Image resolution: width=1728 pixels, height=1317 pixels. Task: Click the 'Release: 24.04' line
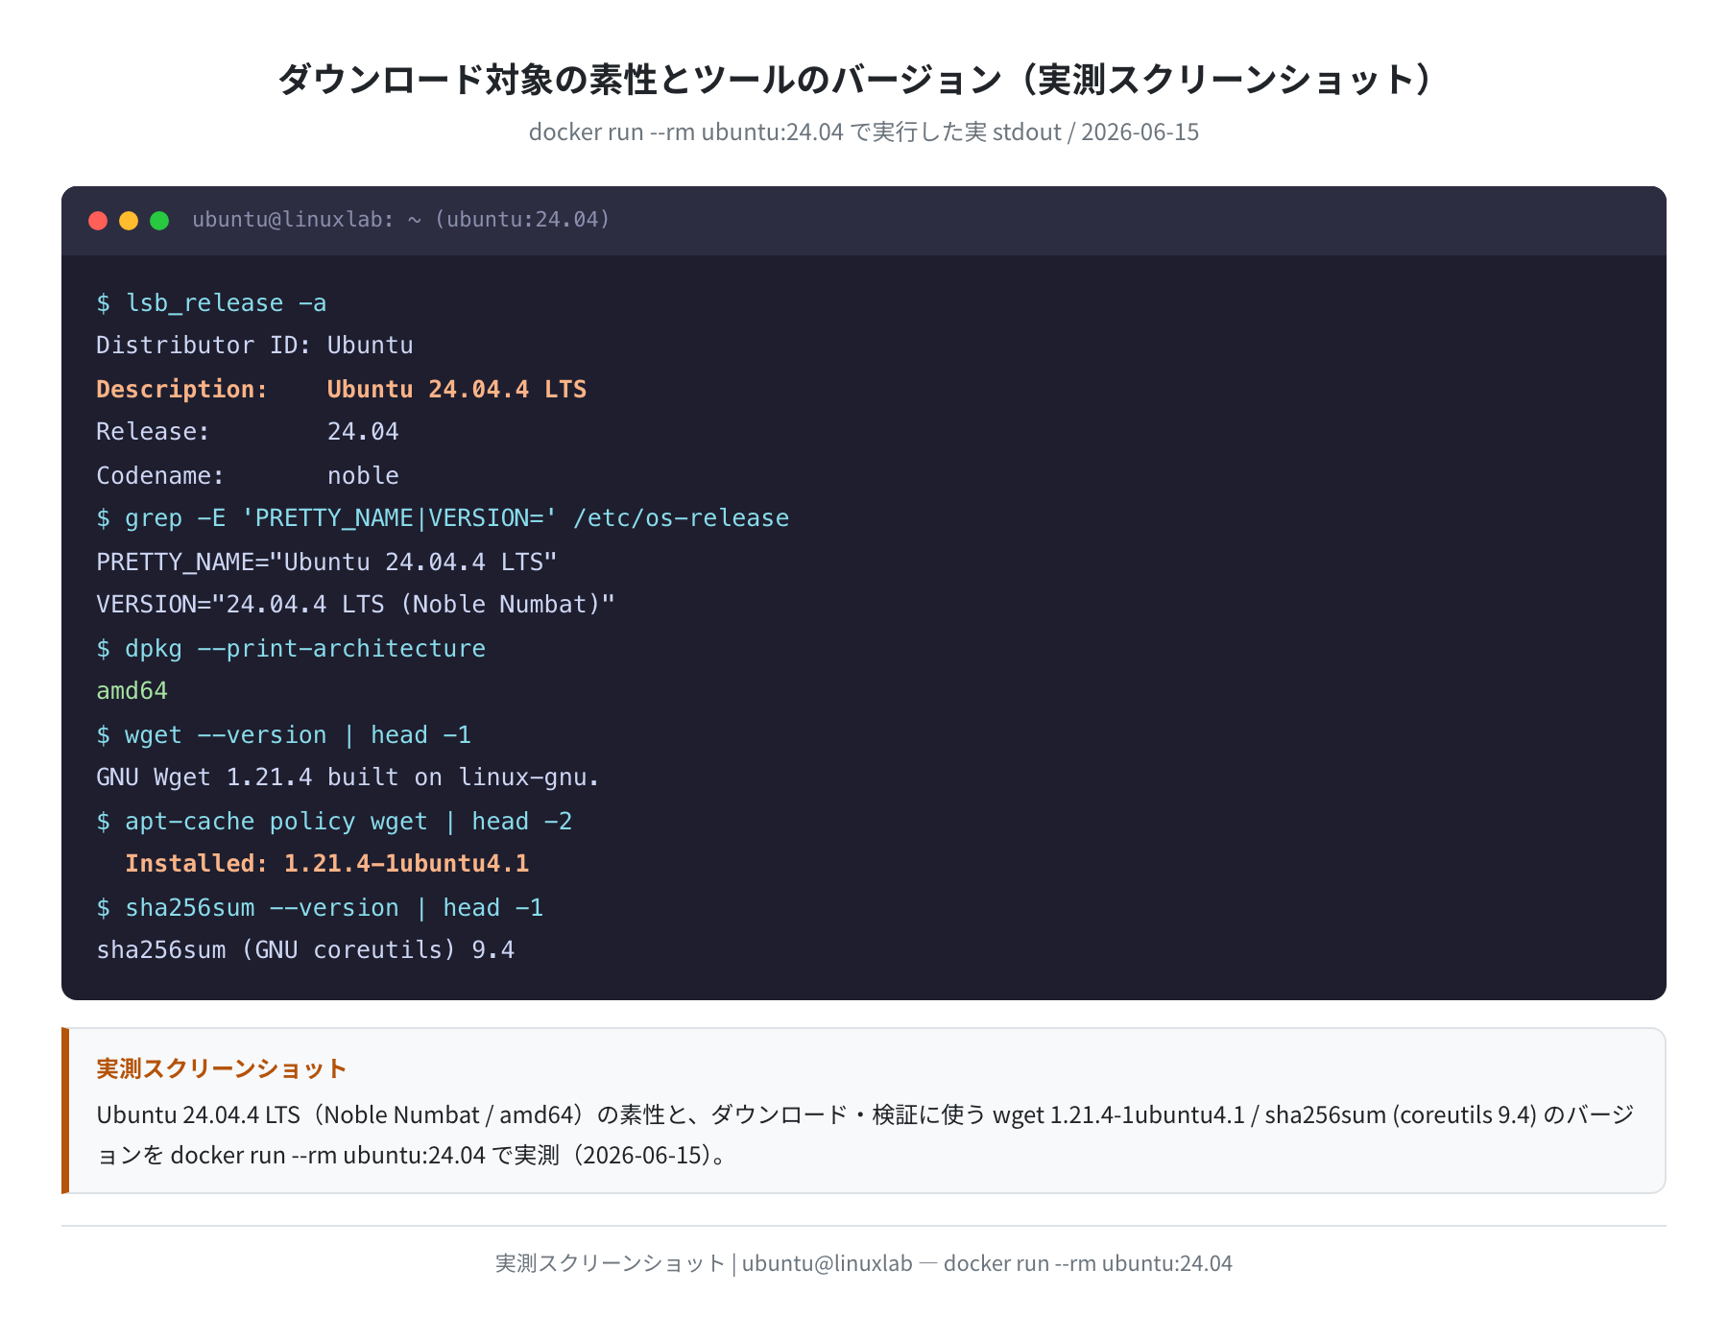tap(248, 432)
